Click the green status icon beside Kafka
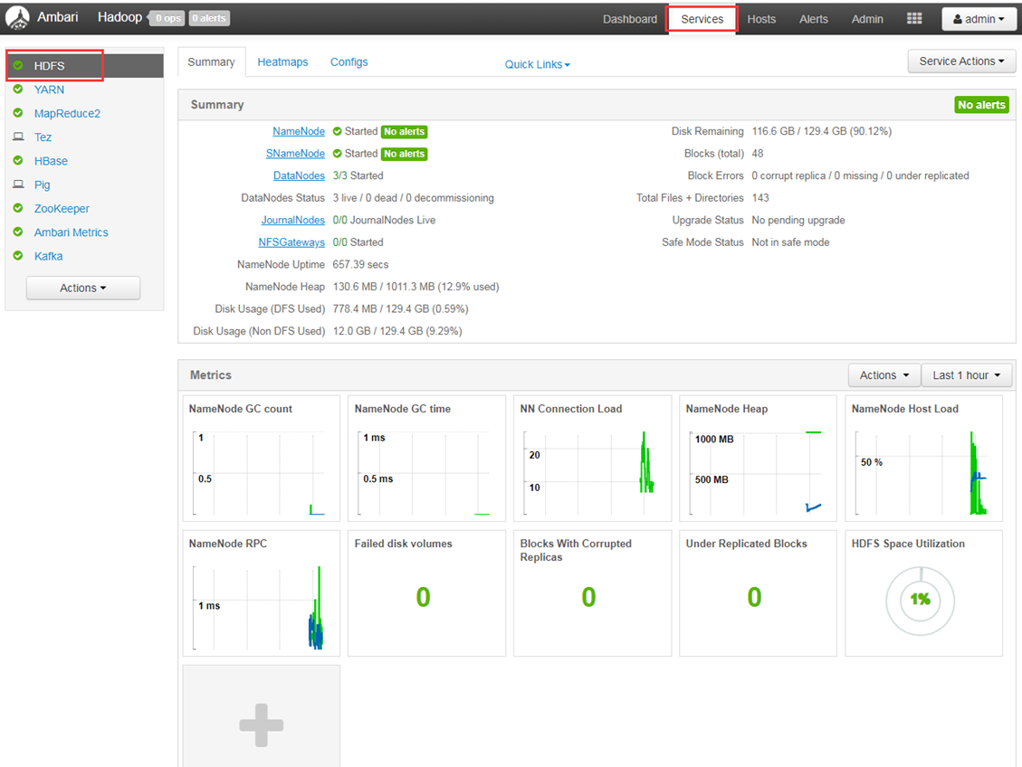This screenshot has height=767, width=1022. tap(18, 255)
